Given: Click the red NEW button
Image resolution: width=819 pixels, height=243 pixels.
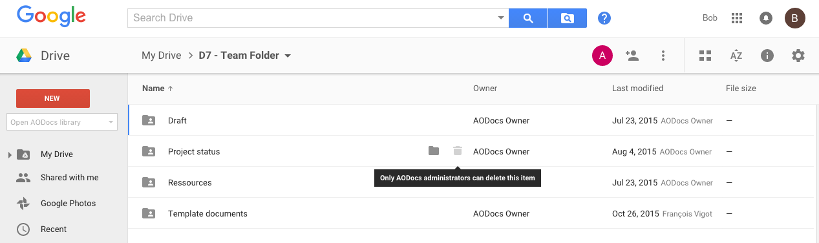Looking at the screenshot, I should tap(52, 98).
